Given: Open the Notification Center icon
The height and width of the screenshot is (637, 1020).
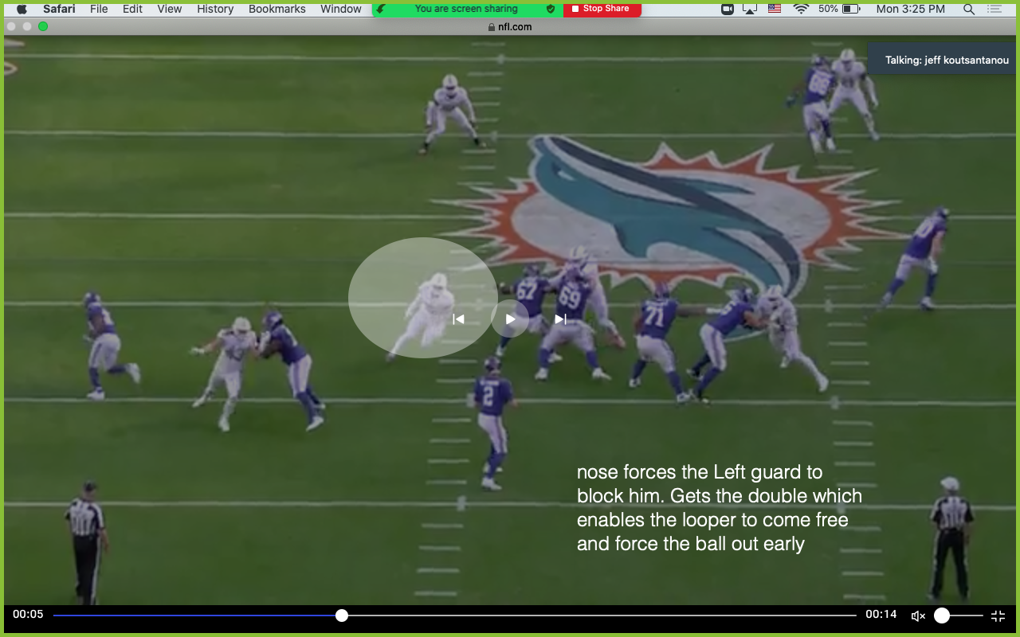Looking at the screenshot, I should pos(996,9).
